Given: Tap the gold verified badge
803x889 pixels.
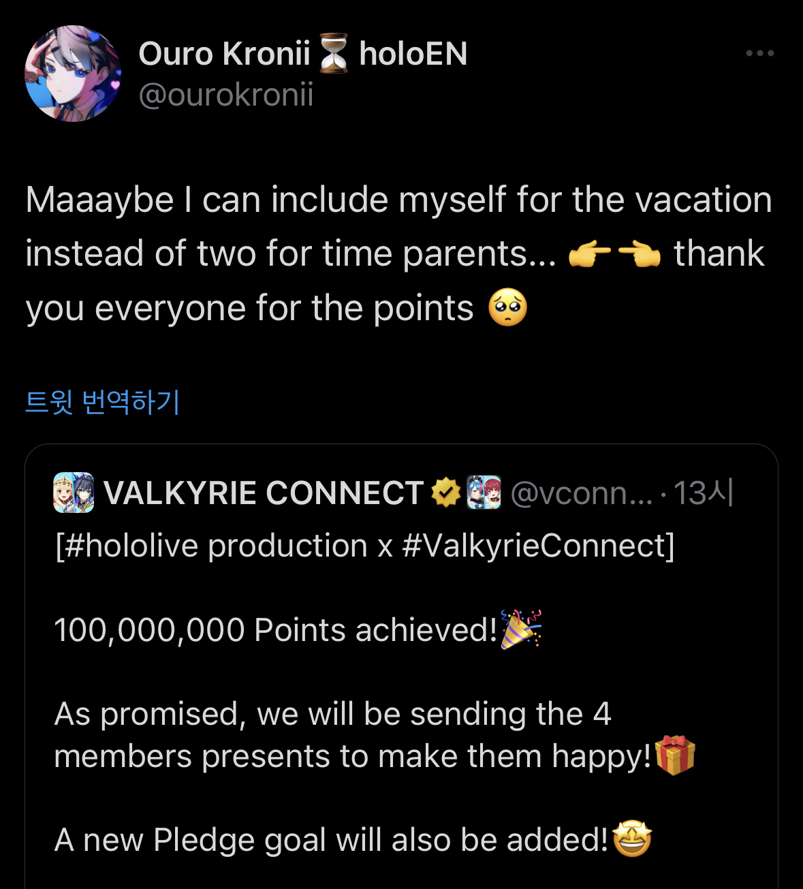Looking at the screenshot, I should coord(446,493).
